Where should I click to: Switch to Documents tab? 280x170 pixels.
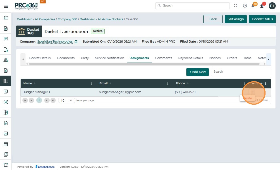tap(66, 58)
